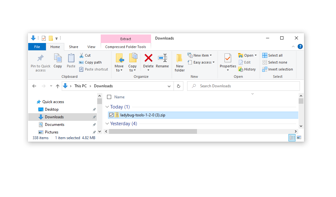Open the Easy access dropdown
This screenshot has height=197, width=336.
201,62
